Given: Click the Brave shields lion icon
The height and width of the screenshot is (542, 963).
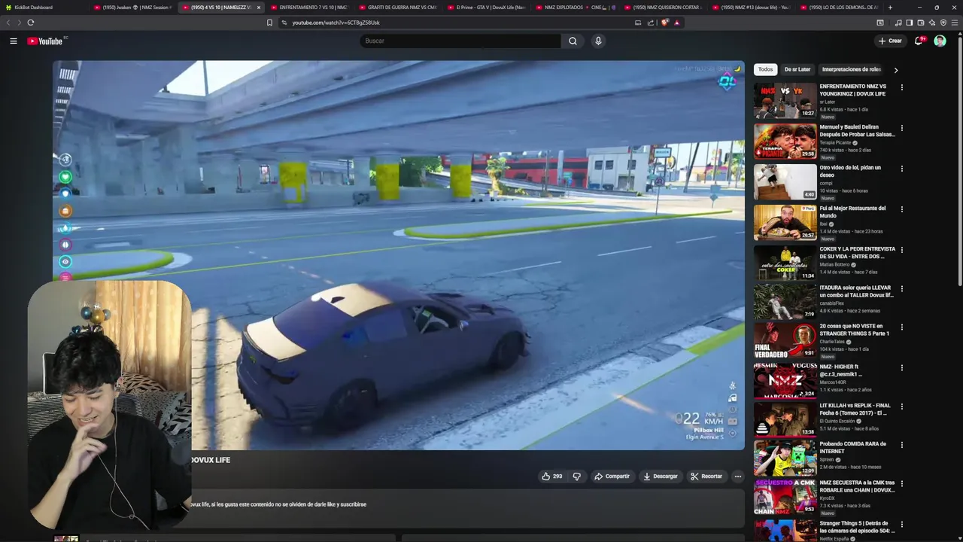Looking at the screenshot, I should pyautogui.click(x=664, y=23).
